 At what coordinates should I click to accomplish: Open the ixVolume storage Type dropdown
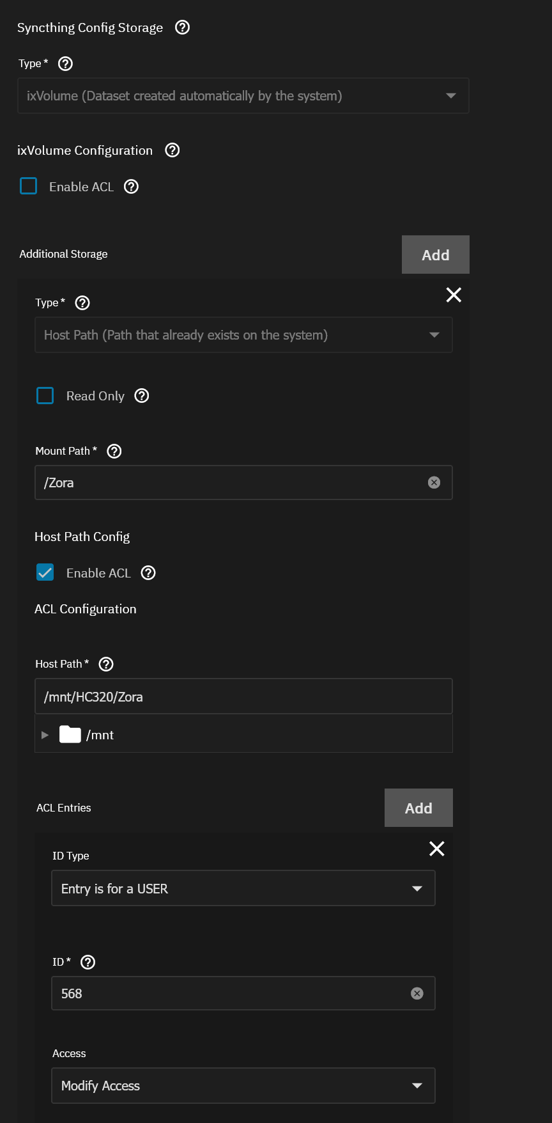point(243,96)
